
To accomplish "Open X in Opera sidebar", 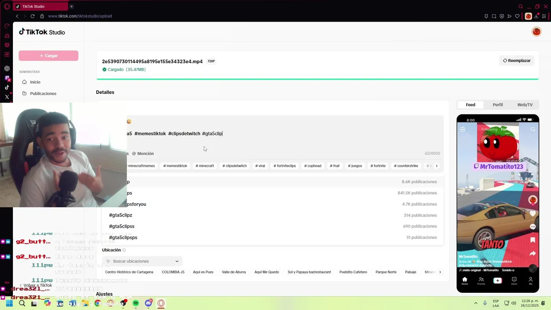I will [x=7, y=97].
